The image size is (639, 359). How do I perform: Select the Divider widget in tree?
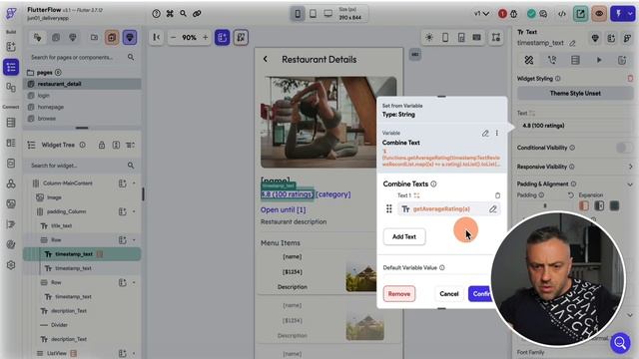point(59,325)
